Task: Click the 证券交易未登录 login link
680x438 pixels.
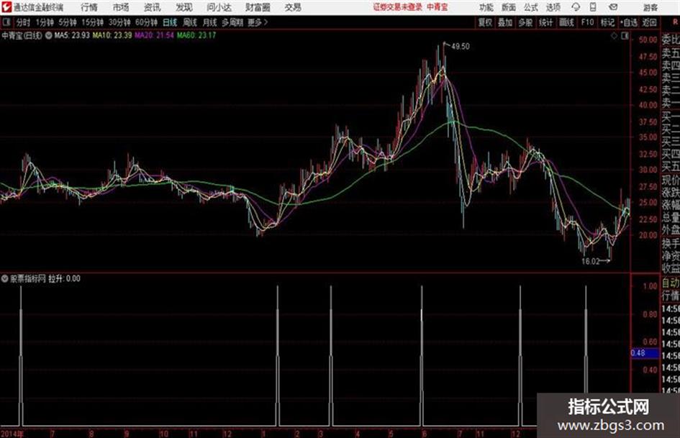Action: [398, 7]
